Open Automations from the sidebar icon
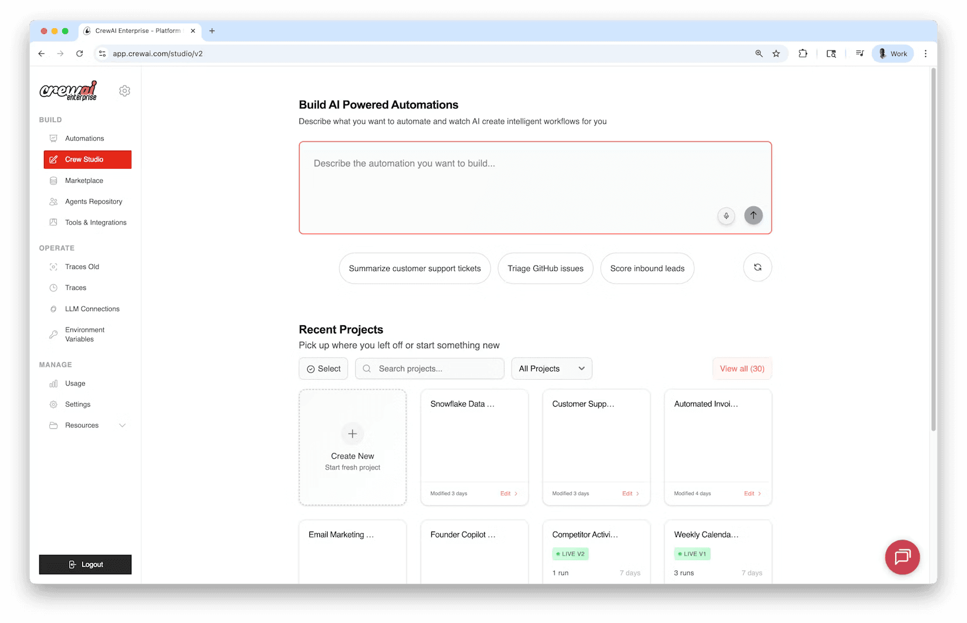 53,138
